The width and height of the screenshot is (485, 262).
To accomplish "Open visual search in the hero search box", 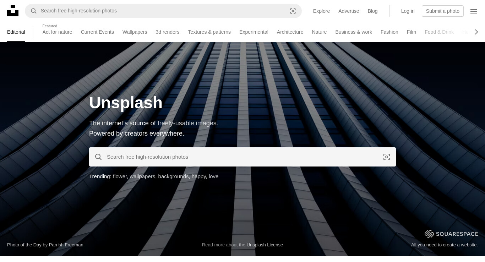I will pyautogui.click(x=387, y=157).
